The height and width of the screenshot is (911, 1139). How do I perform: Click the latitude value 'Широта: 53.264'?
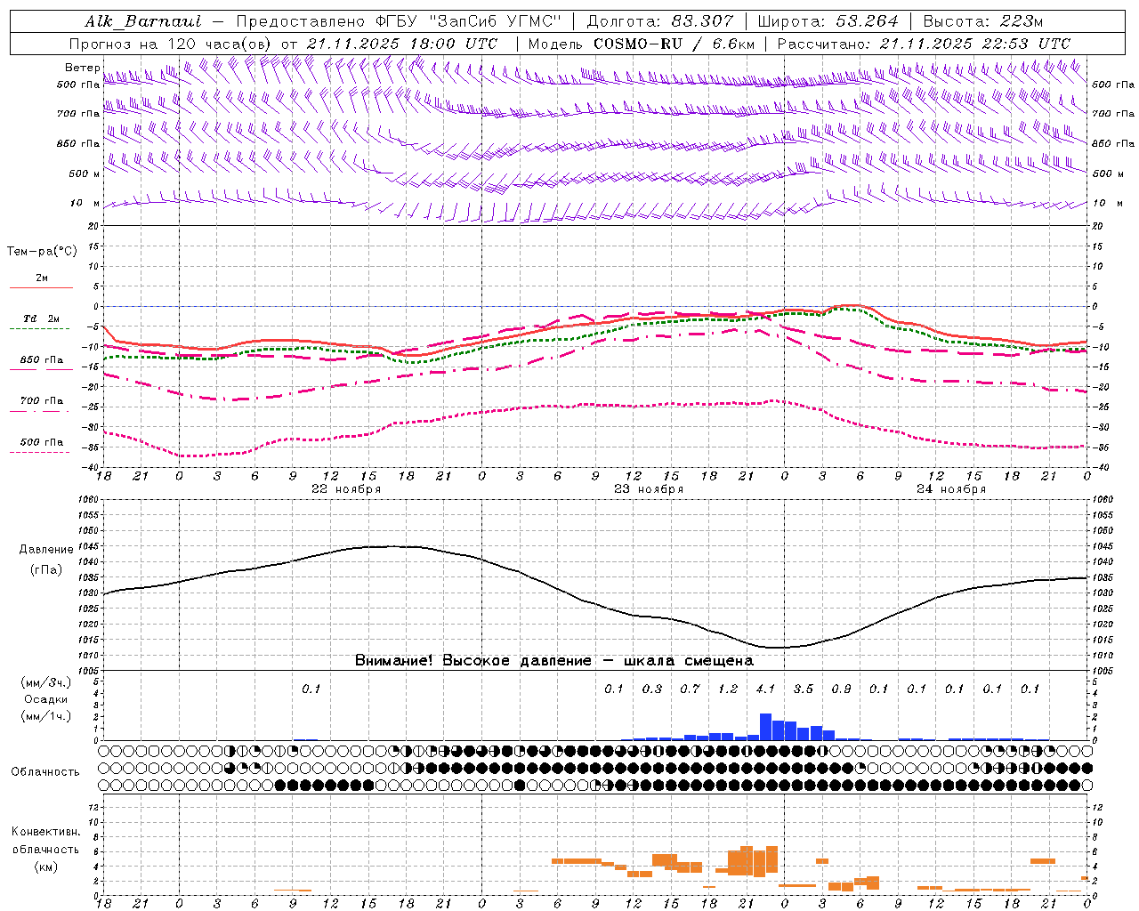click(x=828, y=21)
